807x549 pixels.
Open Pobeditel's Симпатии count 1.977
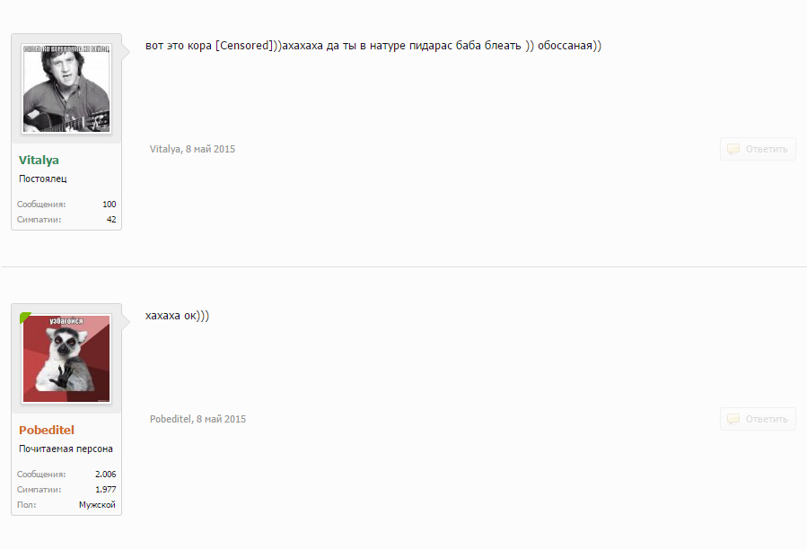[x=106, y=489]
